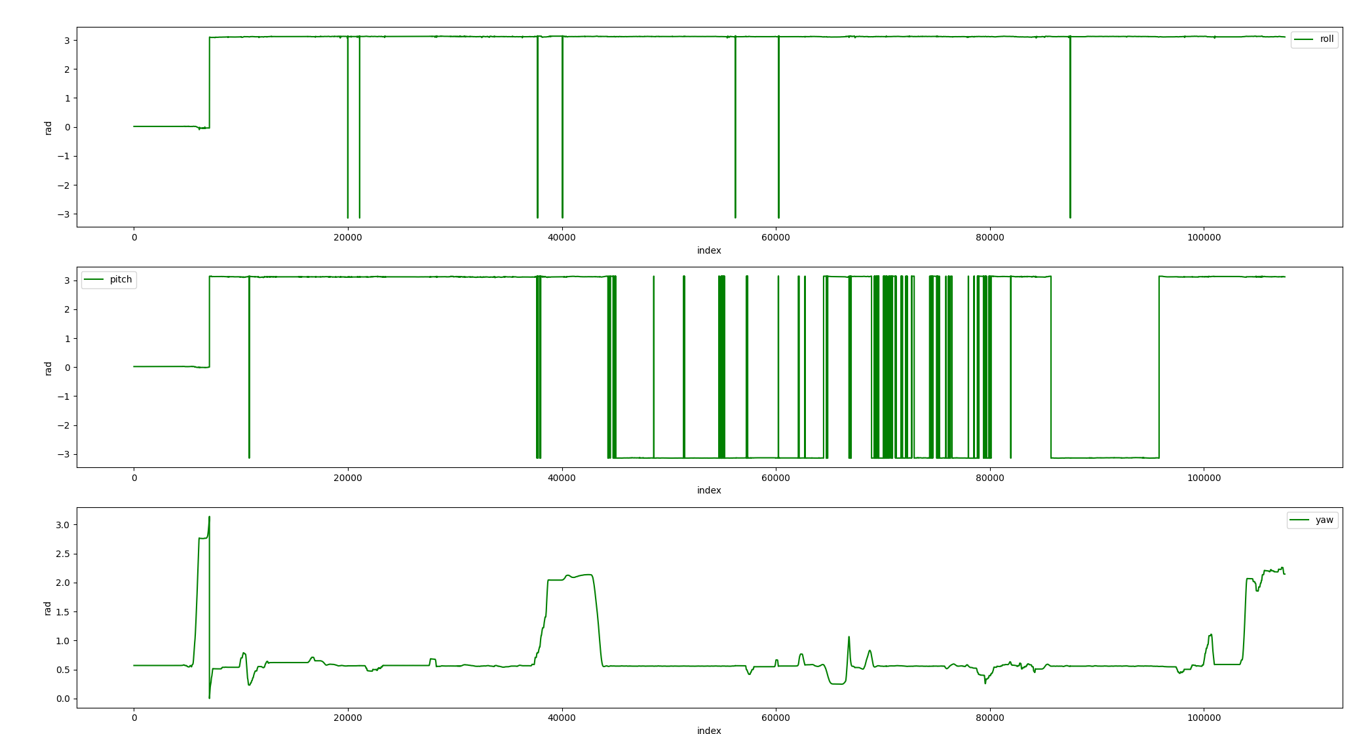Viewport: 1357px width, 734px height.
Task: Click the 0 tick label on roll x-axis
Action: point(134,237)
